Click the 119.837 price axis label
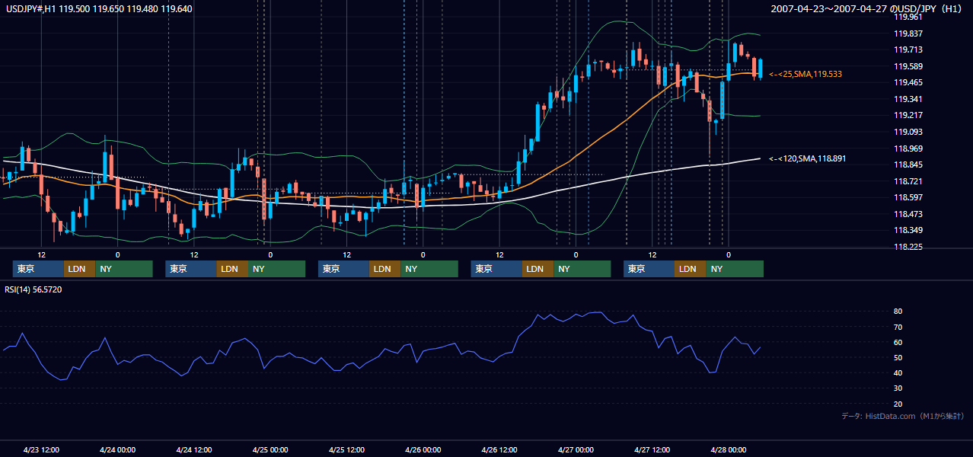973x457 pixels. pos(908,34)
